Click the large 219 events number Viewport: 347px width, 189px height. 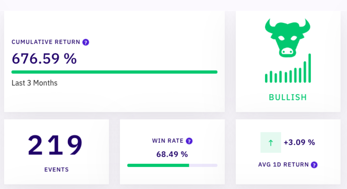pyautogui.click(x=55, y=145)
